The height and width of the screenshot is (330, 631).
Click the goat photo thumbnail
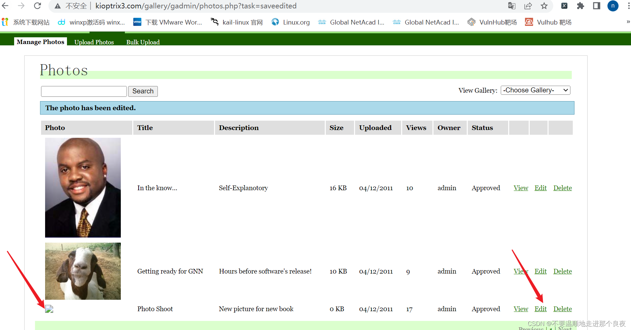pyautogui.click(x=83, y=271)
